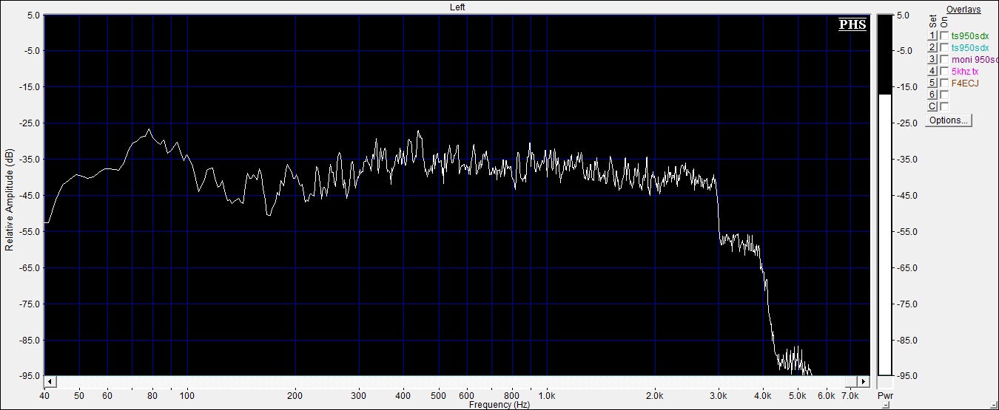Screen dimensions: 999x410
Task: Show the 5khz tx overlay
Action: 944,71
